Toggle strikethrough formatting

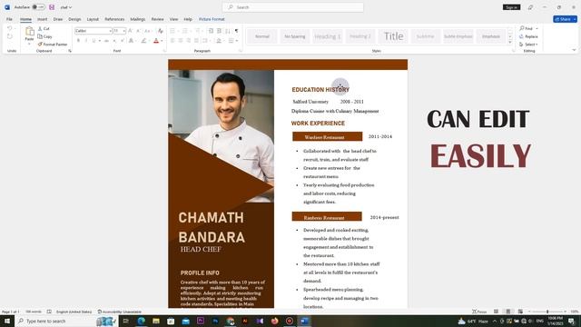[x=106, y=40]
